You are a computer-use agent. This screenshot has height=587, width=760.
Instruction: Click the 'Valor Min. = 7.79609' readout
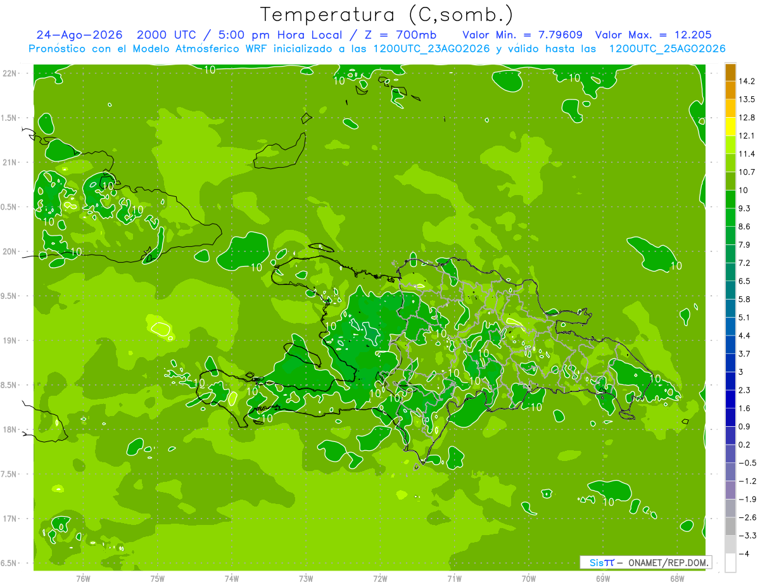coord(522,35)
